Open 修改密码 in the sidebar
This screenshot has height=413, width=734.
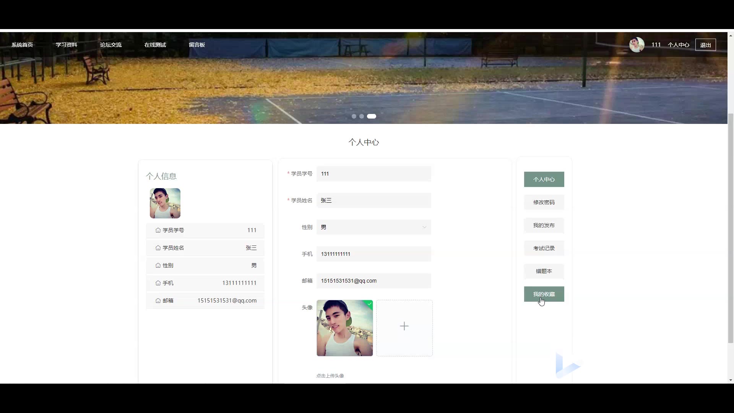pyautogui.click(x=544, y=202)
